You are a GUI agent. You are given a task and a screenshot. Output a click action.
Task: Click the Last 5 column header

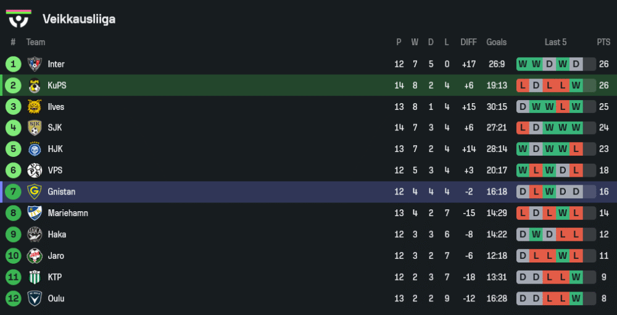[555, 42]
